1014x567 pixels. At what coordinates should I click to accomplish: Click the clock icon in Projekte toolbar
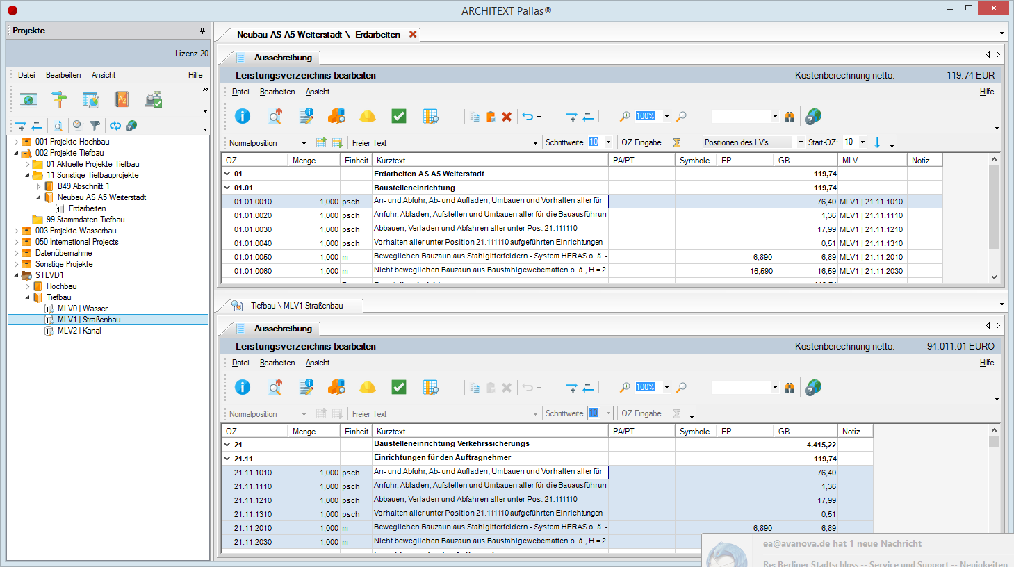[x=78, y=126]
